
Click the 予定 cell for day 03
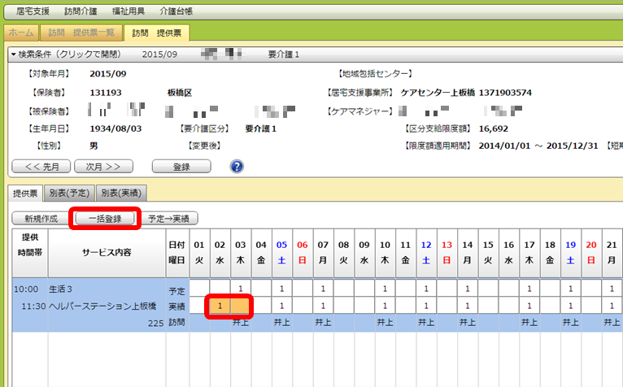point(240,289)
